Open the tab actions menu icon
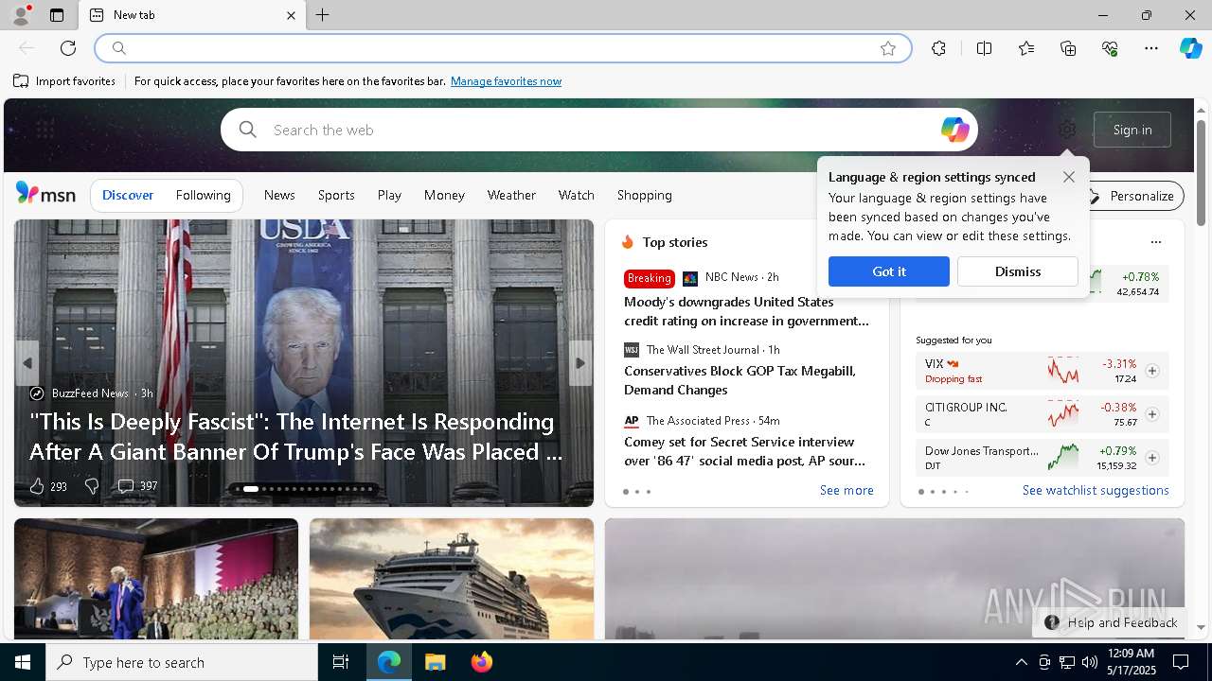The width and height of the screenshot is (1212, 681). [x=57, y=15]
